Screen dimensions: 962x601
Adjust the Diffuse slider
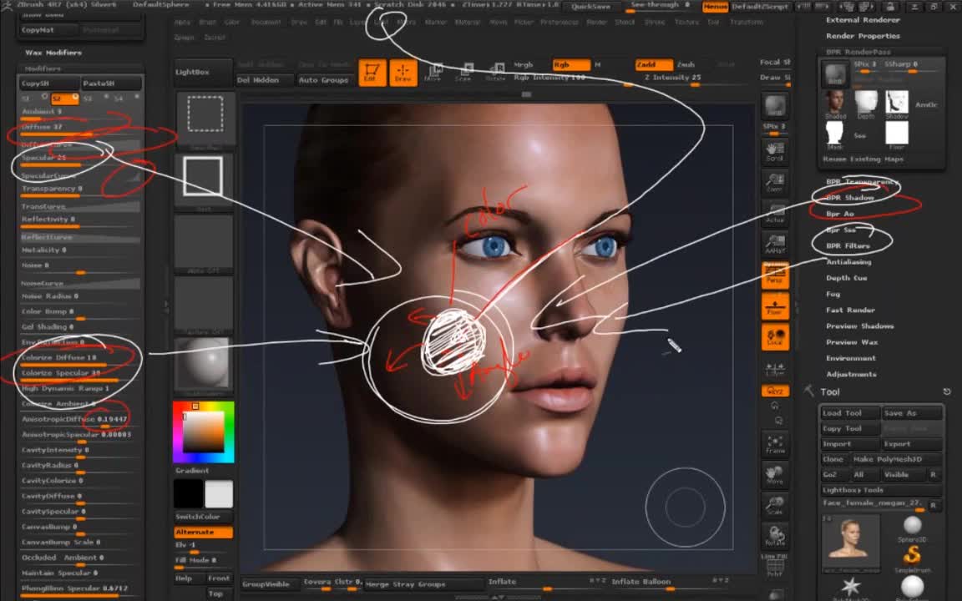[x=80, y=129]
